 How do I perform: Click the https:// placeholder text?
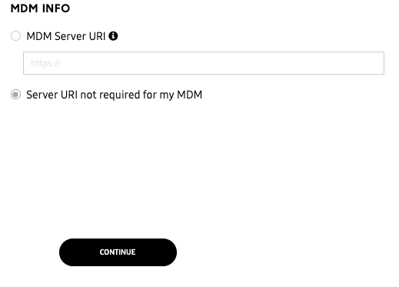(x=45, y=63)
